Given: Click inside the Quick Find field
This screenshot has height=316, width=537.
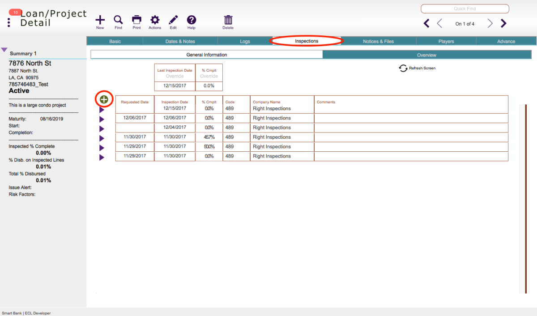Looking at the screenshot, I should click(x=465, y=9).
